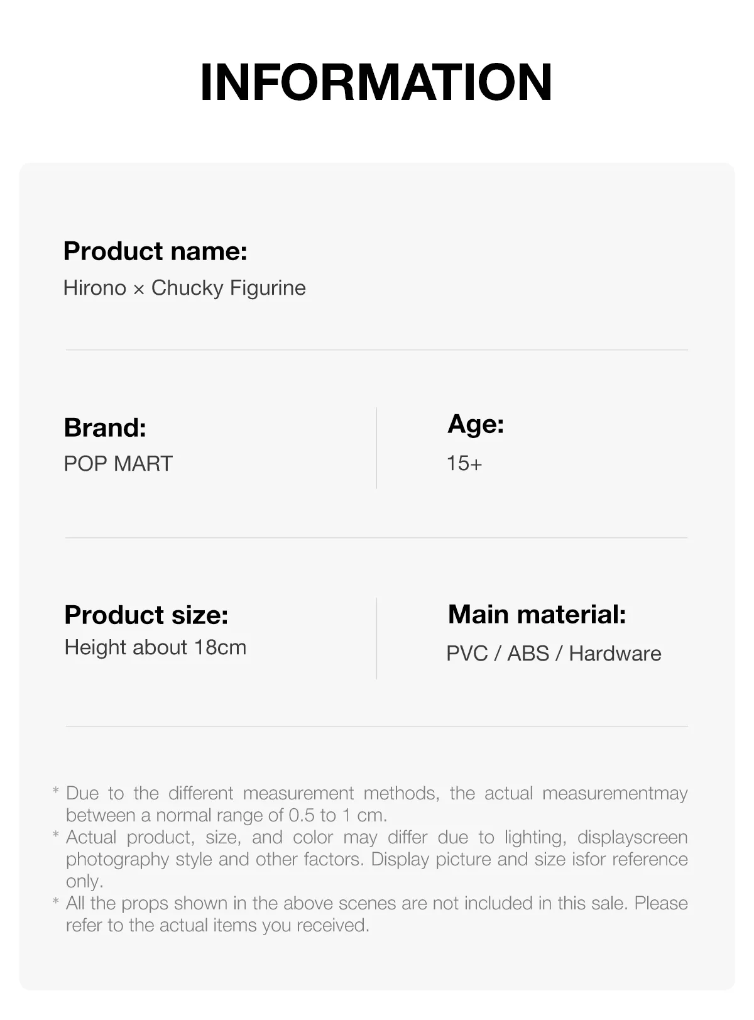Click the asterisk before "All the props"
This screenshot has width=754, height=1020.
coord(55,902)
